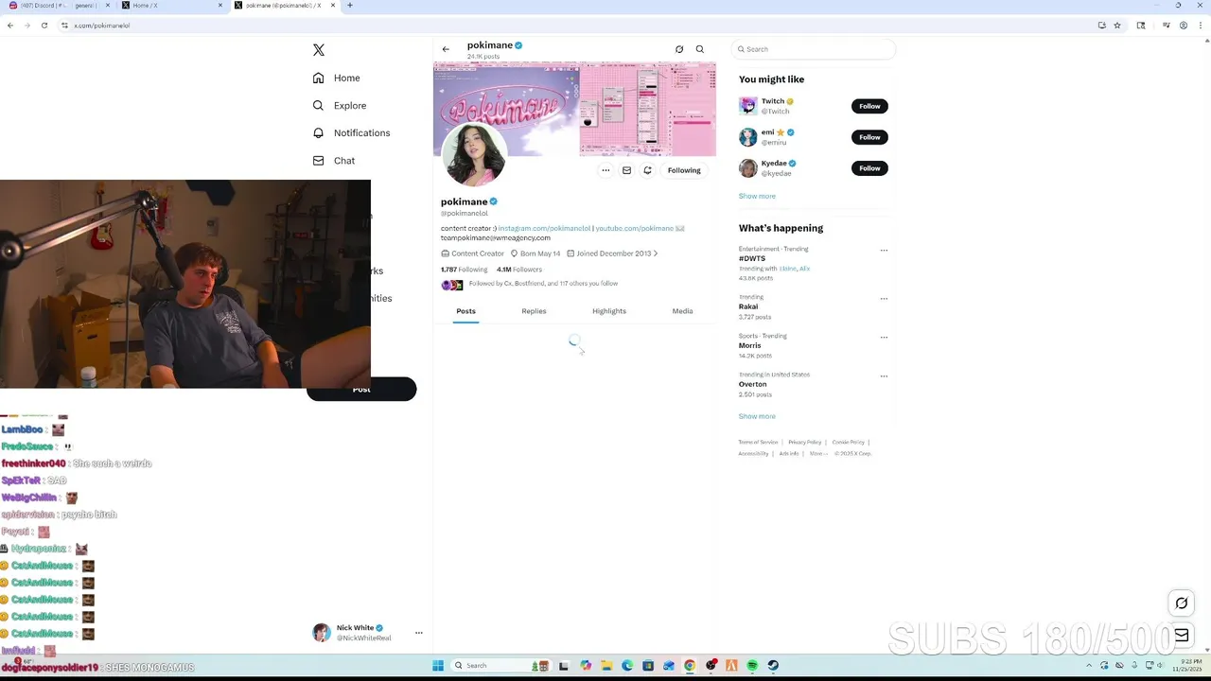This screenshot has width=1211, height=681.
Task: Open the #DWTS trending topic
Action: [x=752, y=258]
